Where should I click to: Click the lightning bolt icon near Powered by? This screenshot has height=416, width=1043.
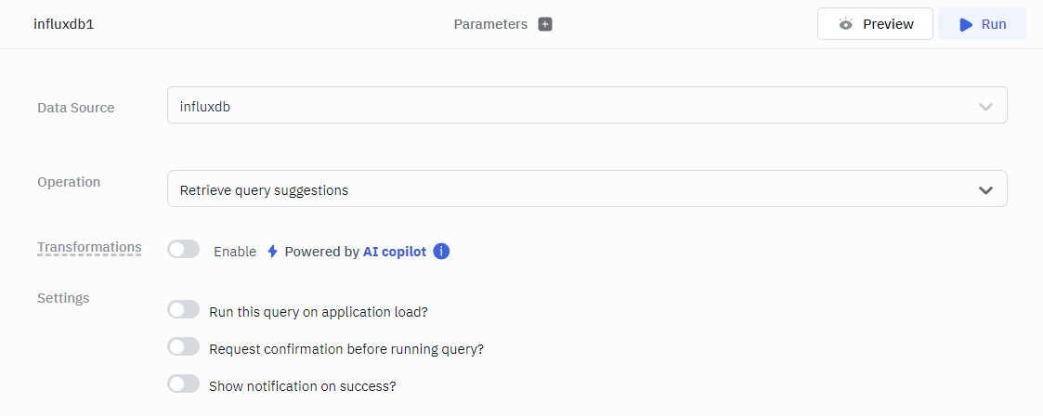tap(272, 252)
